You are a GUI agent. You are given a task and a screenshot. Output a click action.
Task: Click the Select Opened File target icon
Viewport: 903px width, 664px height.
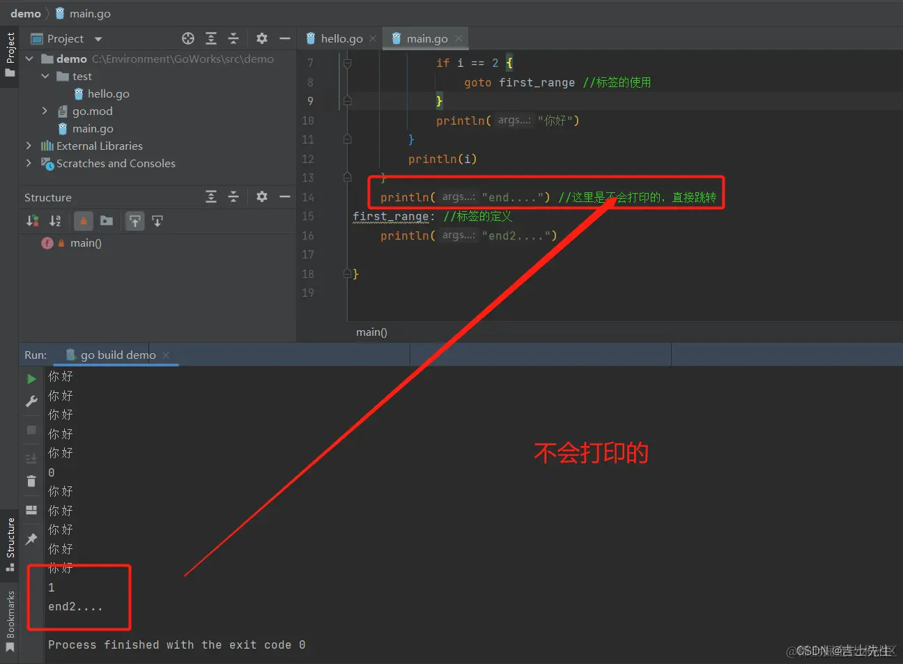click(x=188, y=38)
